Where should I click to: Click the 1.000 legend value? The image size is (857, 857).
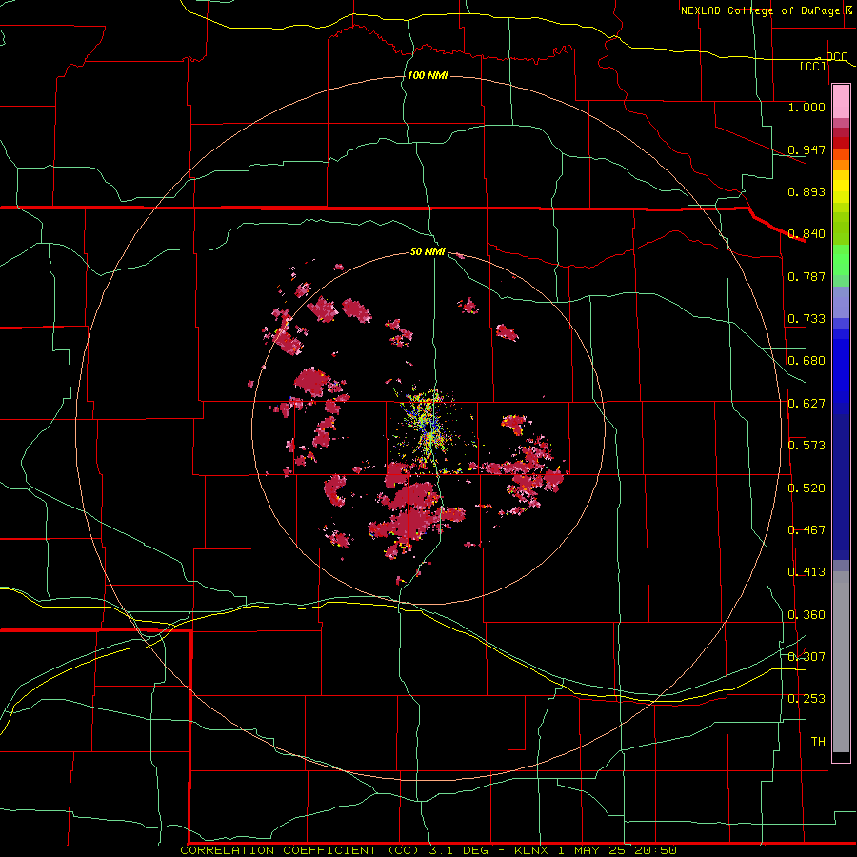pyautogui.click(x=807, y=108)
